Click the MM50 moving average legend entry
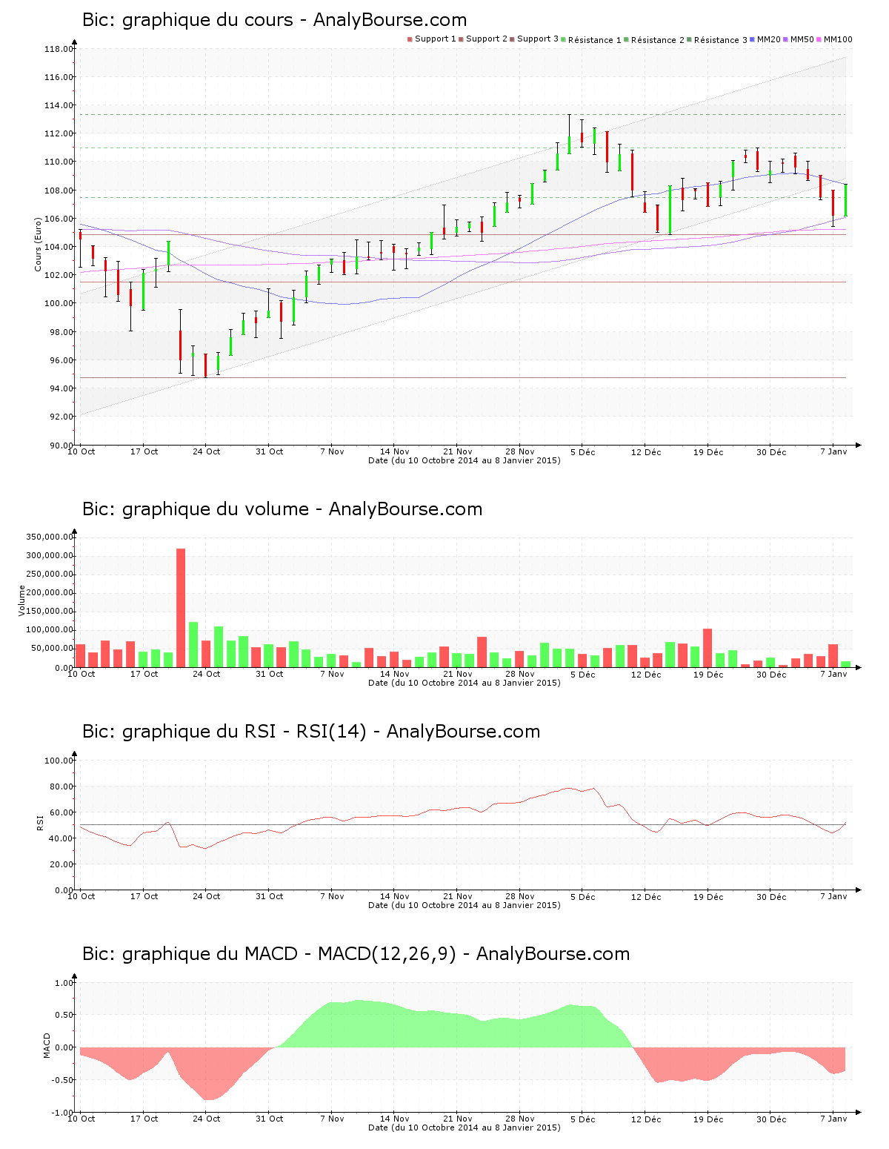Viewport: 889px width, 1149px height. [799, 39]
